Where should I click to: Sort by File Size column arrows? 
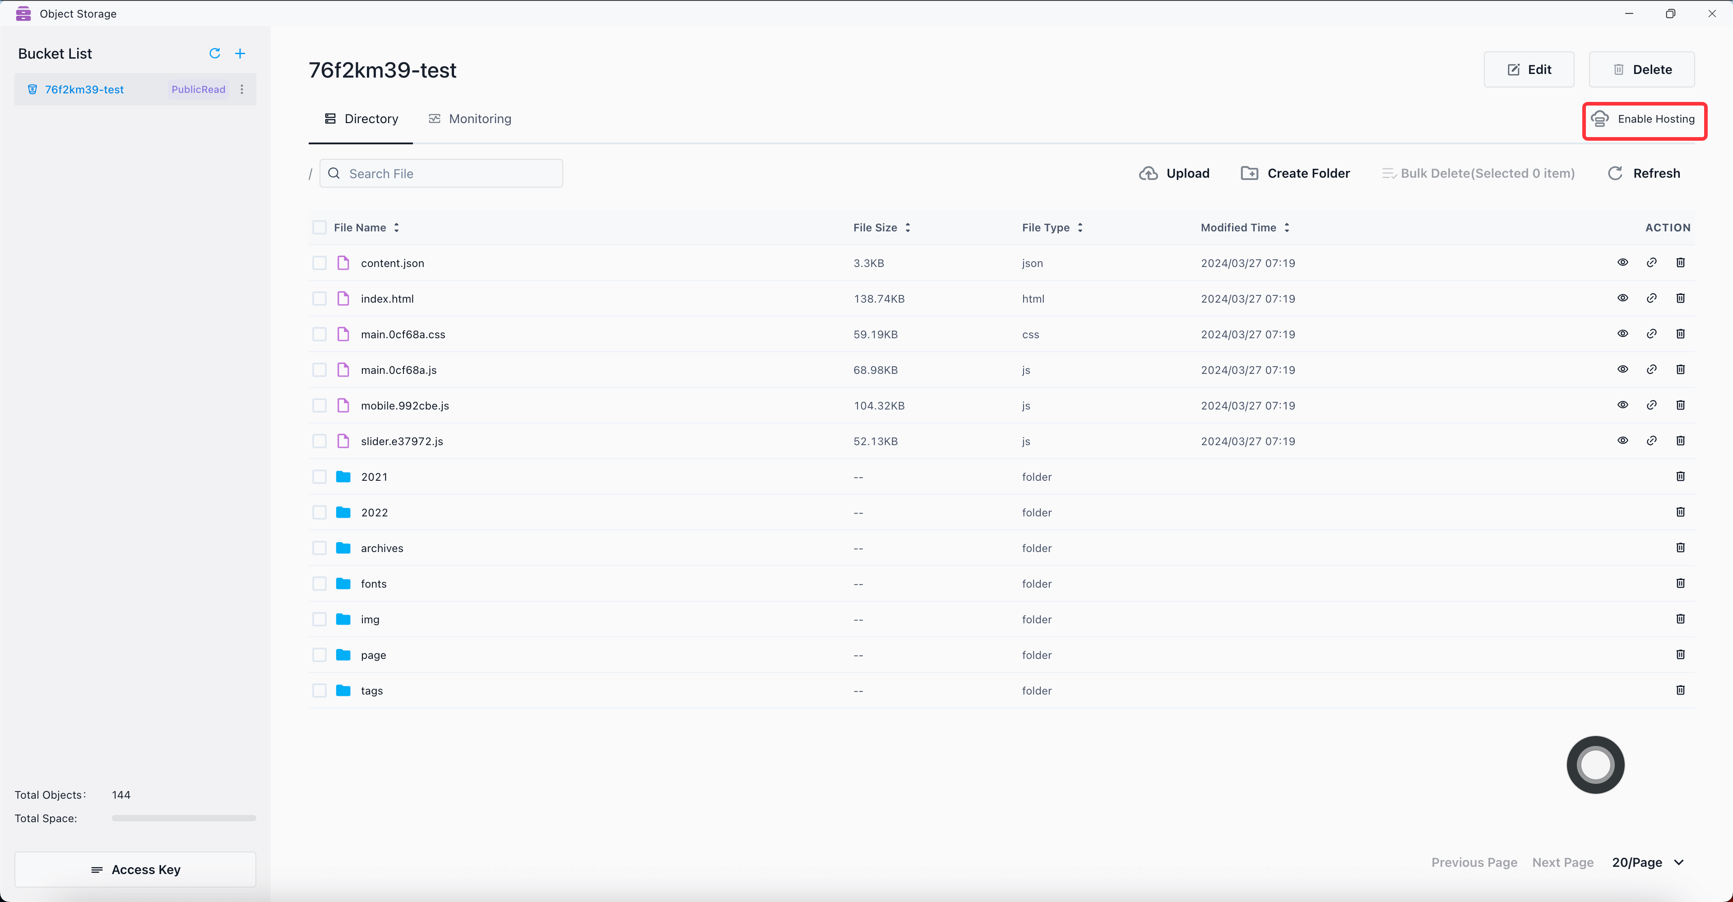coord(908,228)
